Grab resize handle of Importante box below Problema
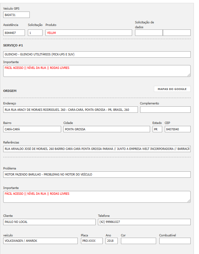This screenshot has height=254, width=199. (189, 201)
